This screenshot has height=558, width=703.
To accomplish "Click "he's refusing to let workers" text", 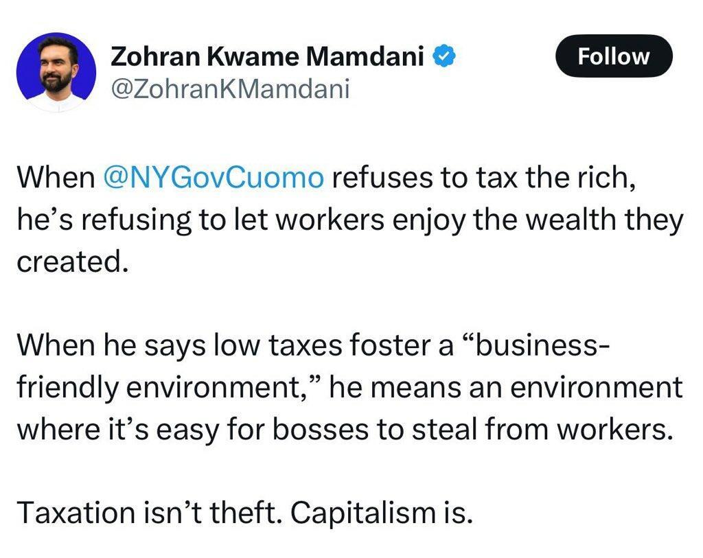I will click(174, 220).
